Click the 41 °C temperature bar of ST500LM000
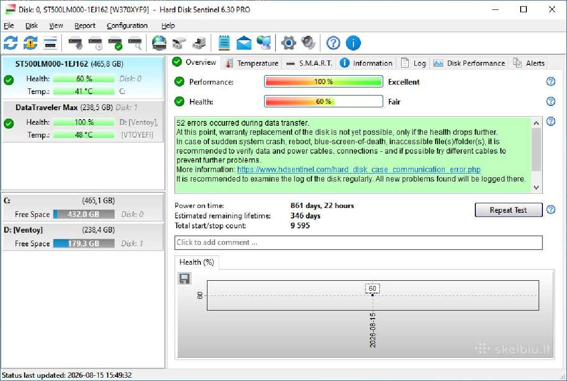Image resolution: width=567 pixels, height=381 pixels. point(84,91)
